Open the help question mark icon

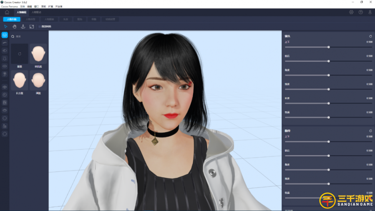(361, 12)
